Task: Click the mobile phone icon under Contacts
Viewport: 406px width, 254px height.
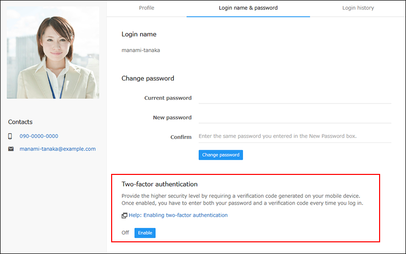Action: click(10, 136)
